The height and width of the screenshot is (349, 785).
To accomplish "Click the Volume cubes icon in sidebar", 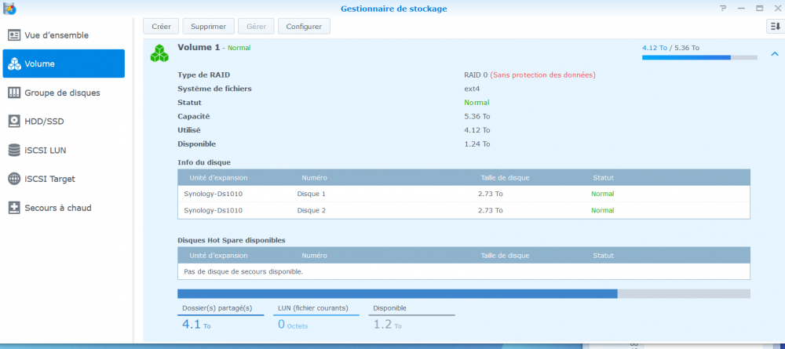I will pos(14,64).
